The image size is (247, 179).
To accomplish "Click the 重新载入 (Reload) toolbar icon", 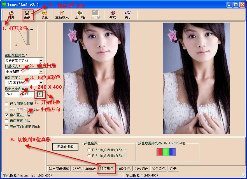I will pos(62,15).
